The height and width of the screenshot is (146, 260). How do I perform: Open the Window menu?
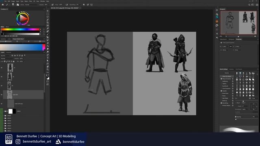[x=42, y=1]
